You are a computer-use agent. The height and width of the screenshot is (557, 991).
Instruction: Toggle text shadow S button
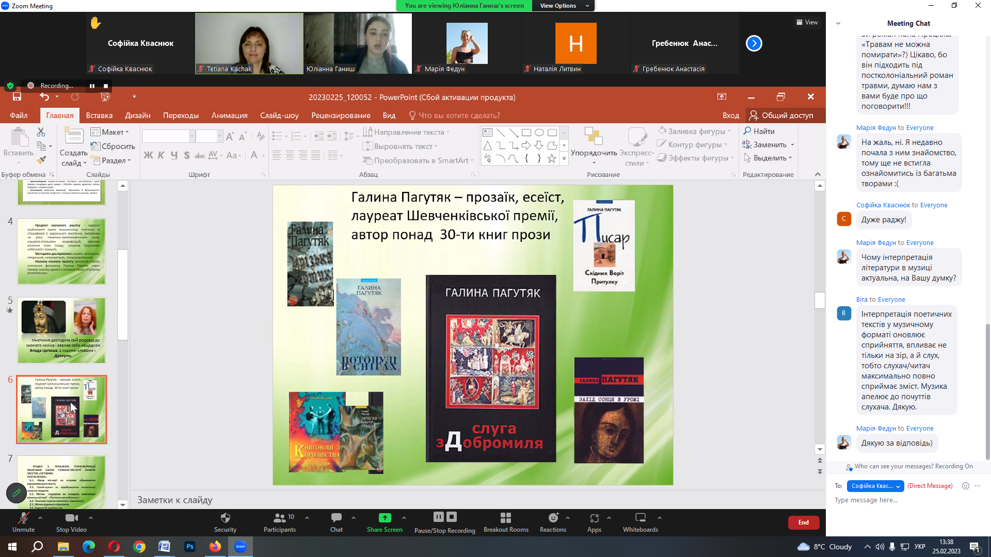pos(187,155)
